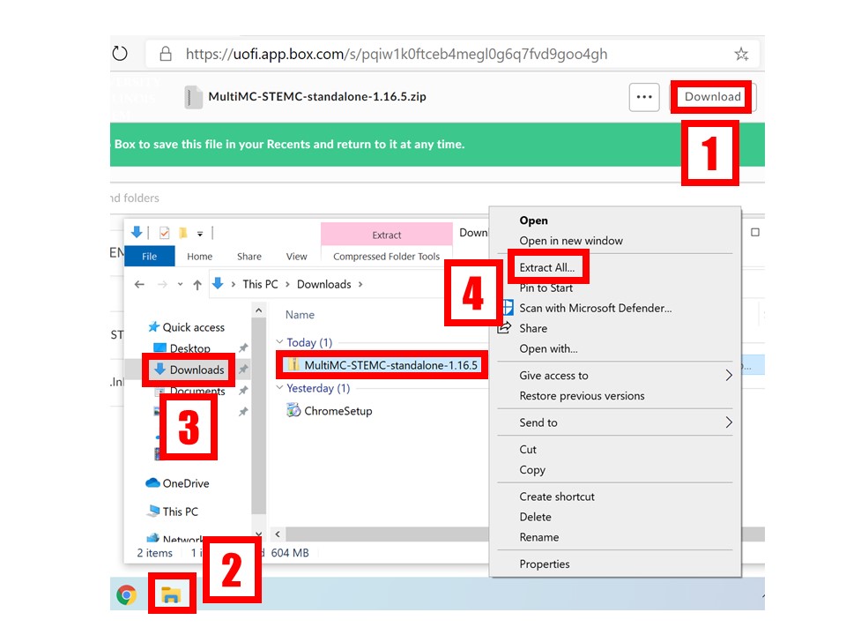Click the Share icon in context menu

point(504,328)
